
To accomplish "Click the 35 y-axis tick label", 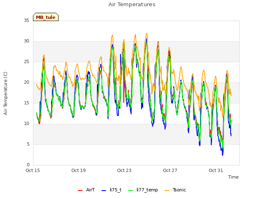I will (26, 20).
